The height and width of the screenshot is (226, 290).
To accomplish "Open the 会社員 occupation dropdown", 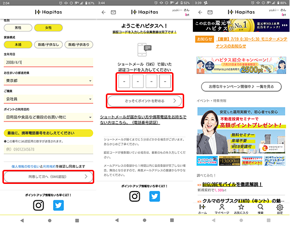I will tap(48, 99).
